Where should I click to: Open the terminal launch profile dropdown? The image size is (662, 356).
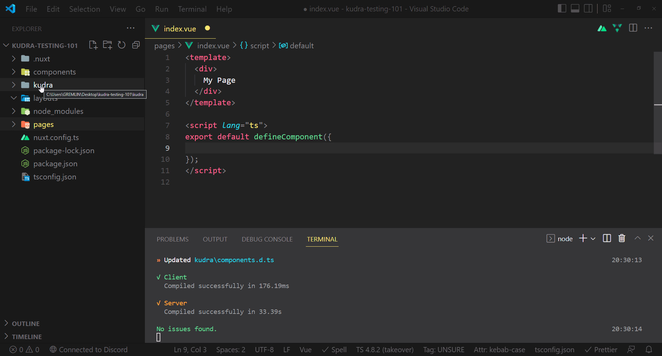(593, 239)
